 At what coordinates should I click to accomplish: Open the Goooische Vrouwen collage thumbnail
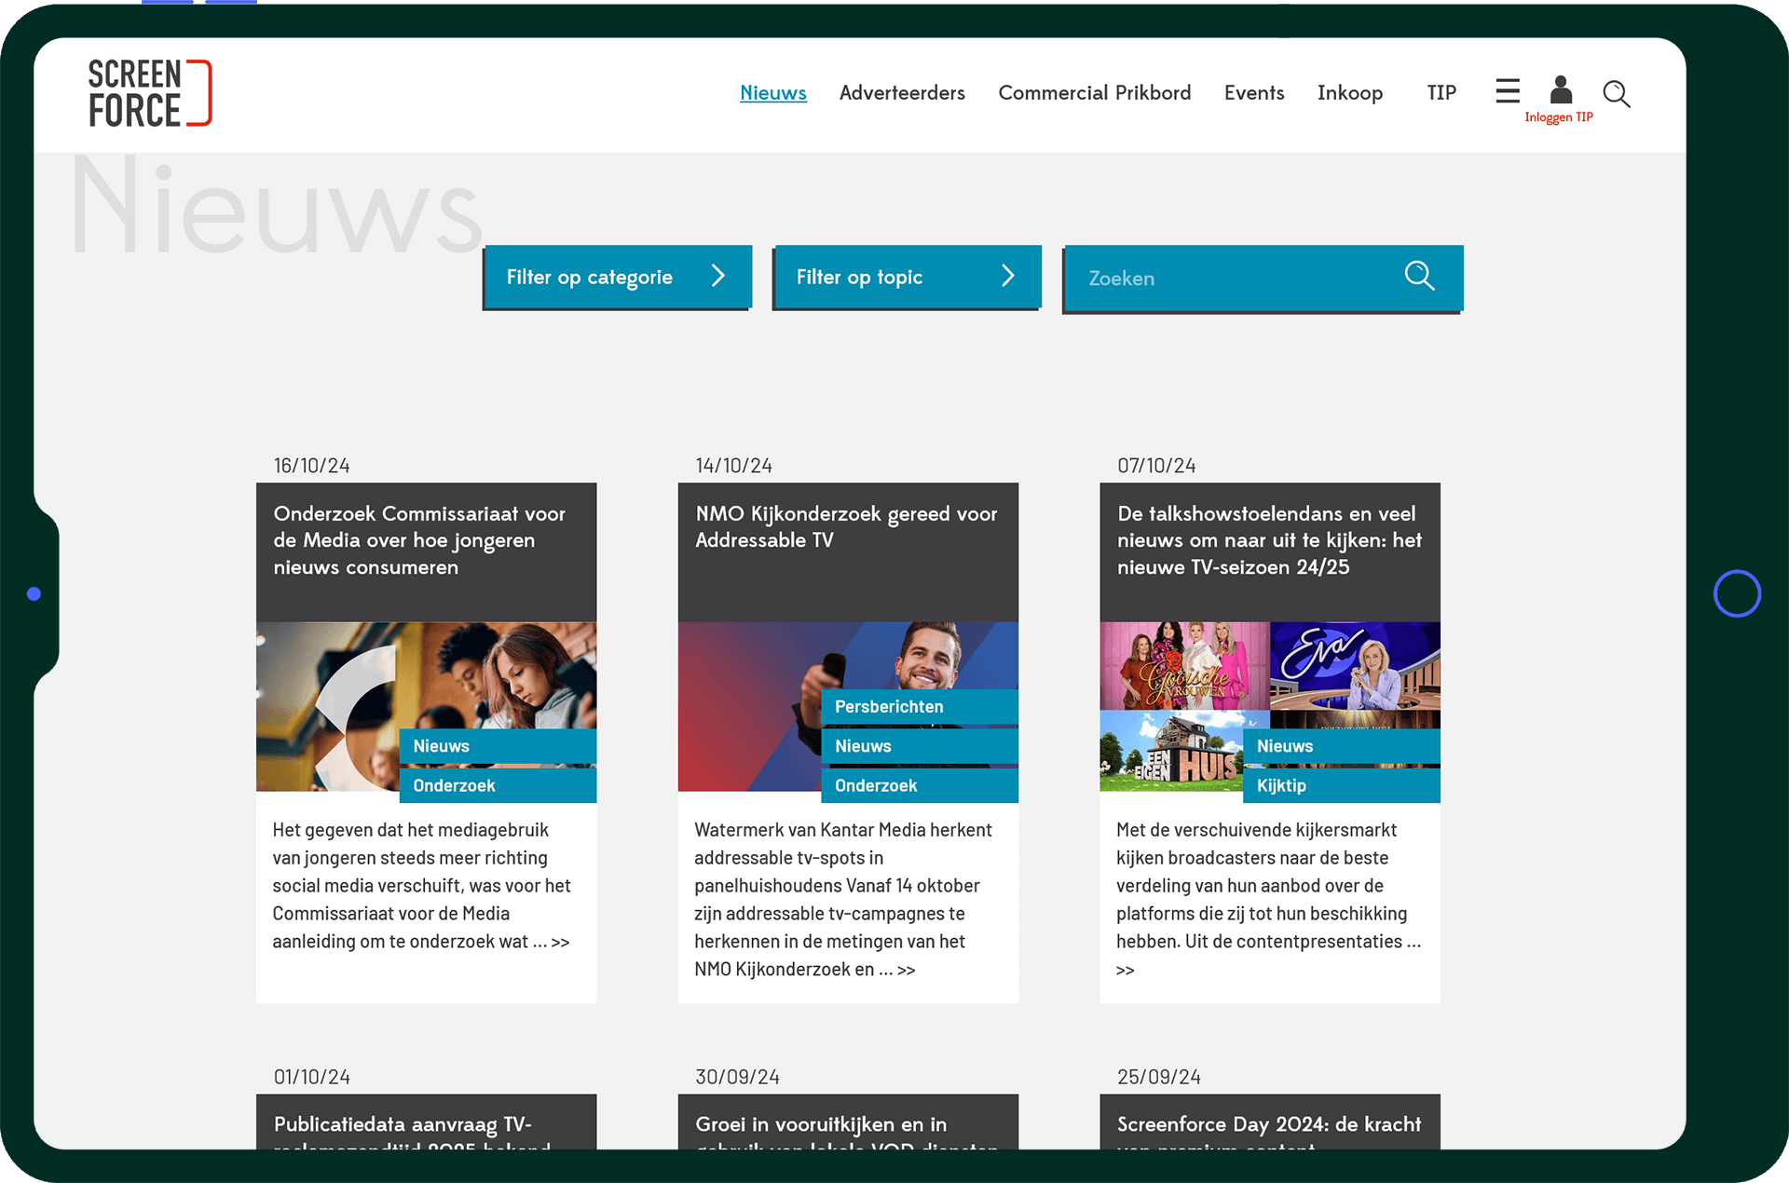(1184, 665)
